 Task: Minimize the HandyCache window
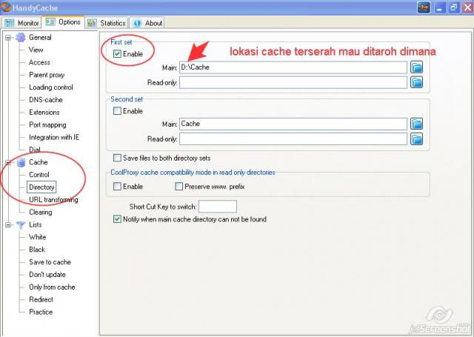439,7
